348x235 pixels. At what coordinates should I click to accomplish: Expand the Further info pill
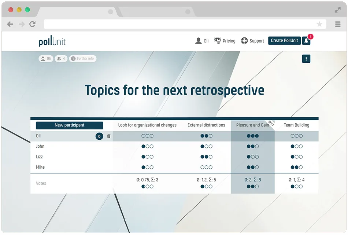83,59
